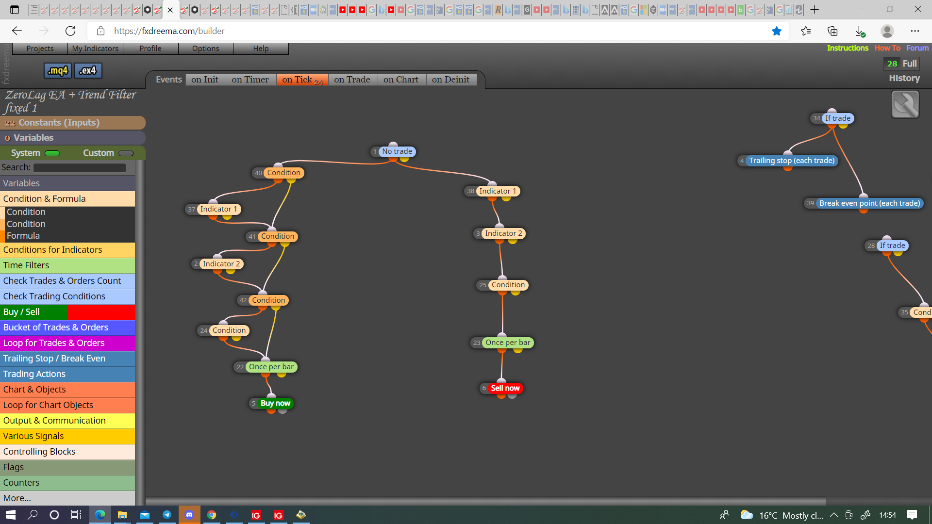Switch to the on Trade tab

[352, 80]
